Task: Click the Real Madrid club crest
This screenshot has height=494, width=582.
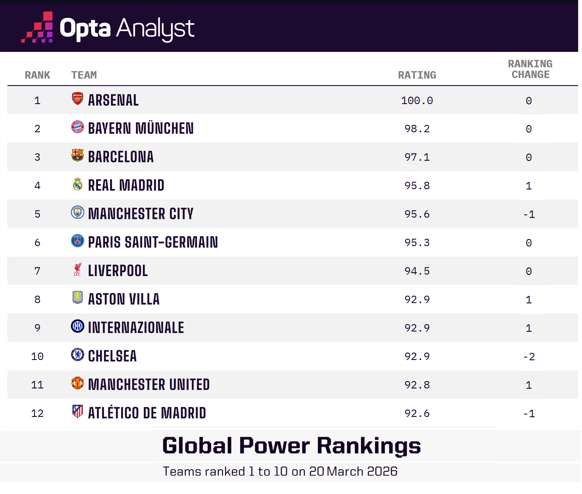Action: point(77,184)
